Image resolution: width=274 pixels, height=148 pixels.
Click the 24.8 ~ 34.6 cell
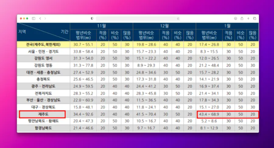[x=146, y=72]
